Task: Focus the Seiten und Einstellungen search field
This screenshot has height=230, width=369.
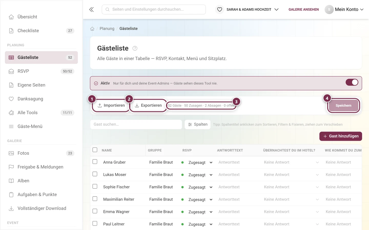Action: pos(154,9)
